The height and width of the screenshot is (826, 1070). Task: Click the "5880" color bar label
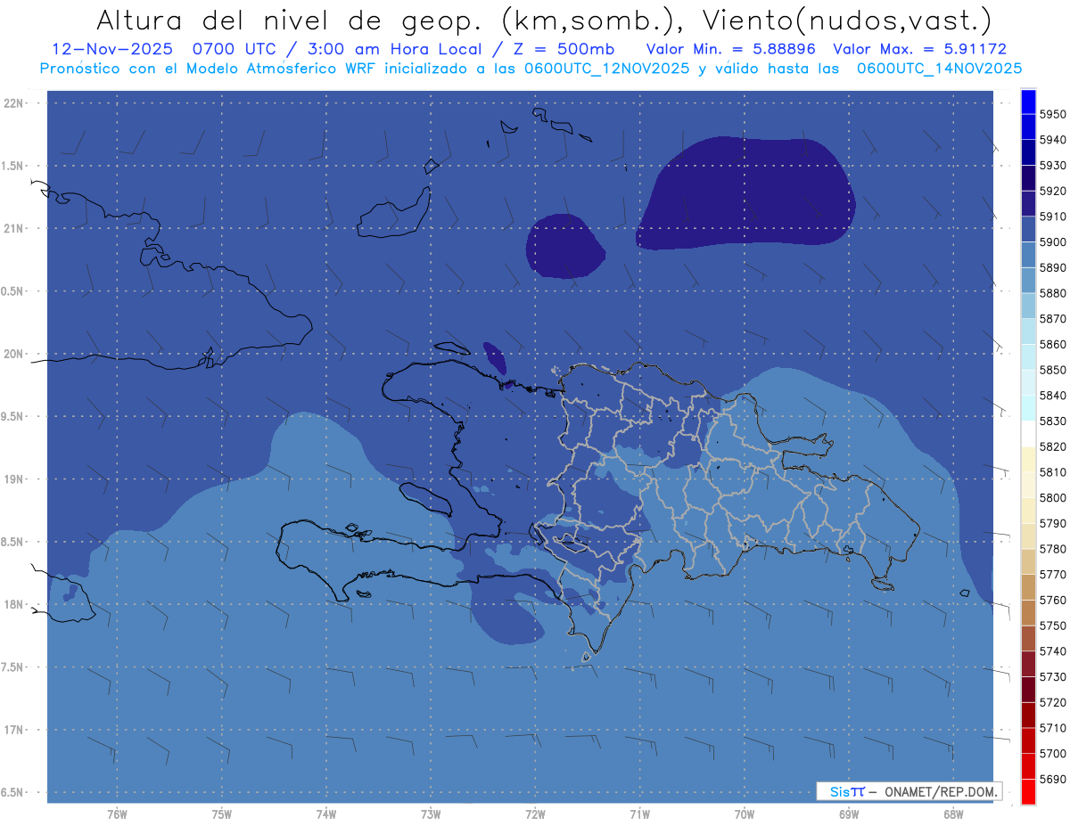tap(1052, 293)
